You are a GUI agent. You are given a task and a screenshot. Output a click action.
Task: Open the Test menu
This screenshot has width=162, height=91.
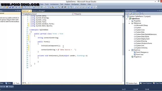coord(62,4)
